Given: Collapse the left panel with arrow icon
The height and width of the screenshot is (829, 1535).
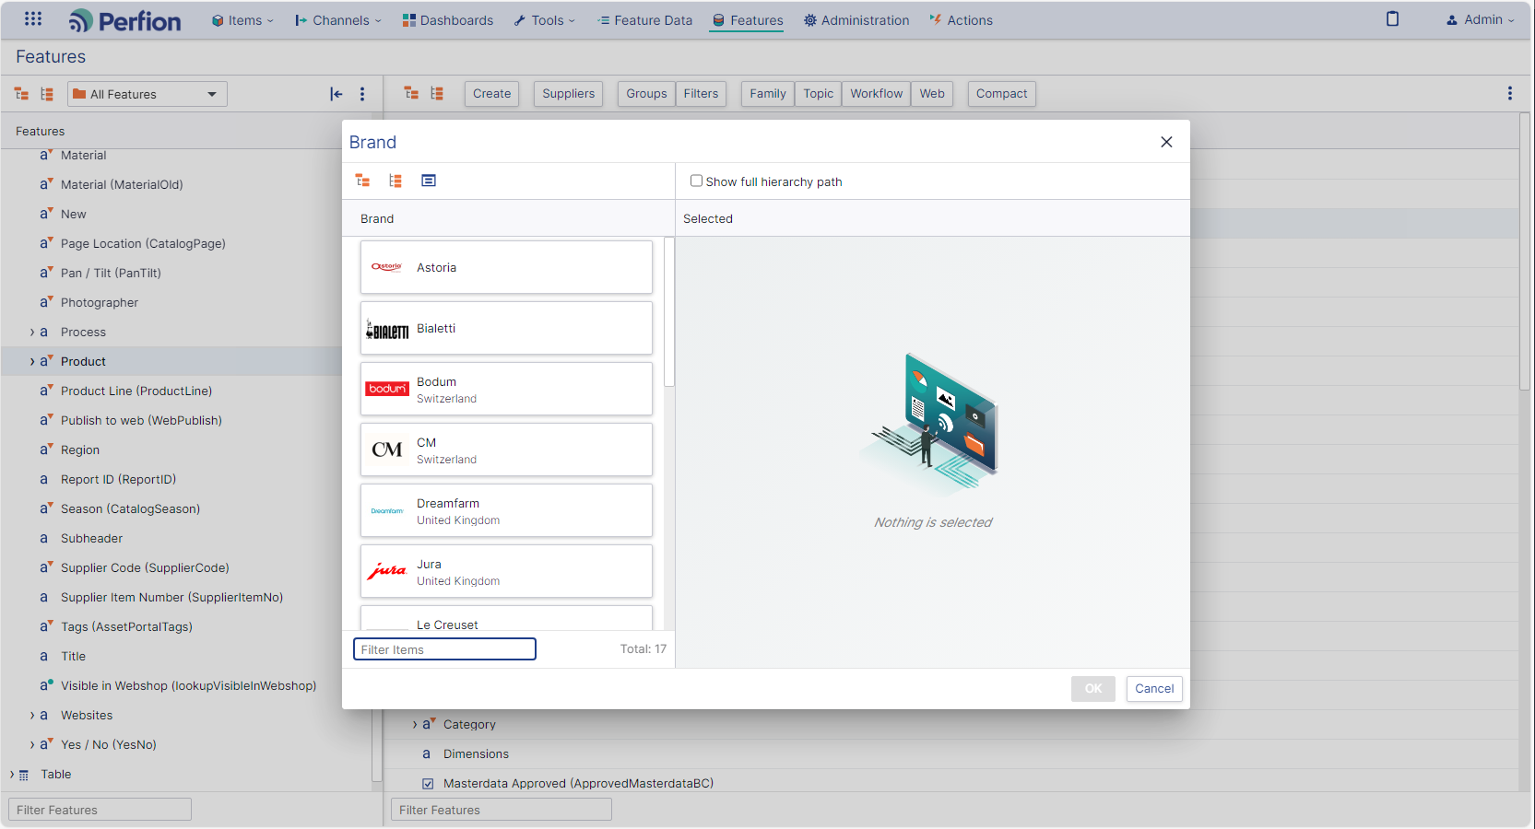Looking at the screenshot, I should (x=337, y=94).
